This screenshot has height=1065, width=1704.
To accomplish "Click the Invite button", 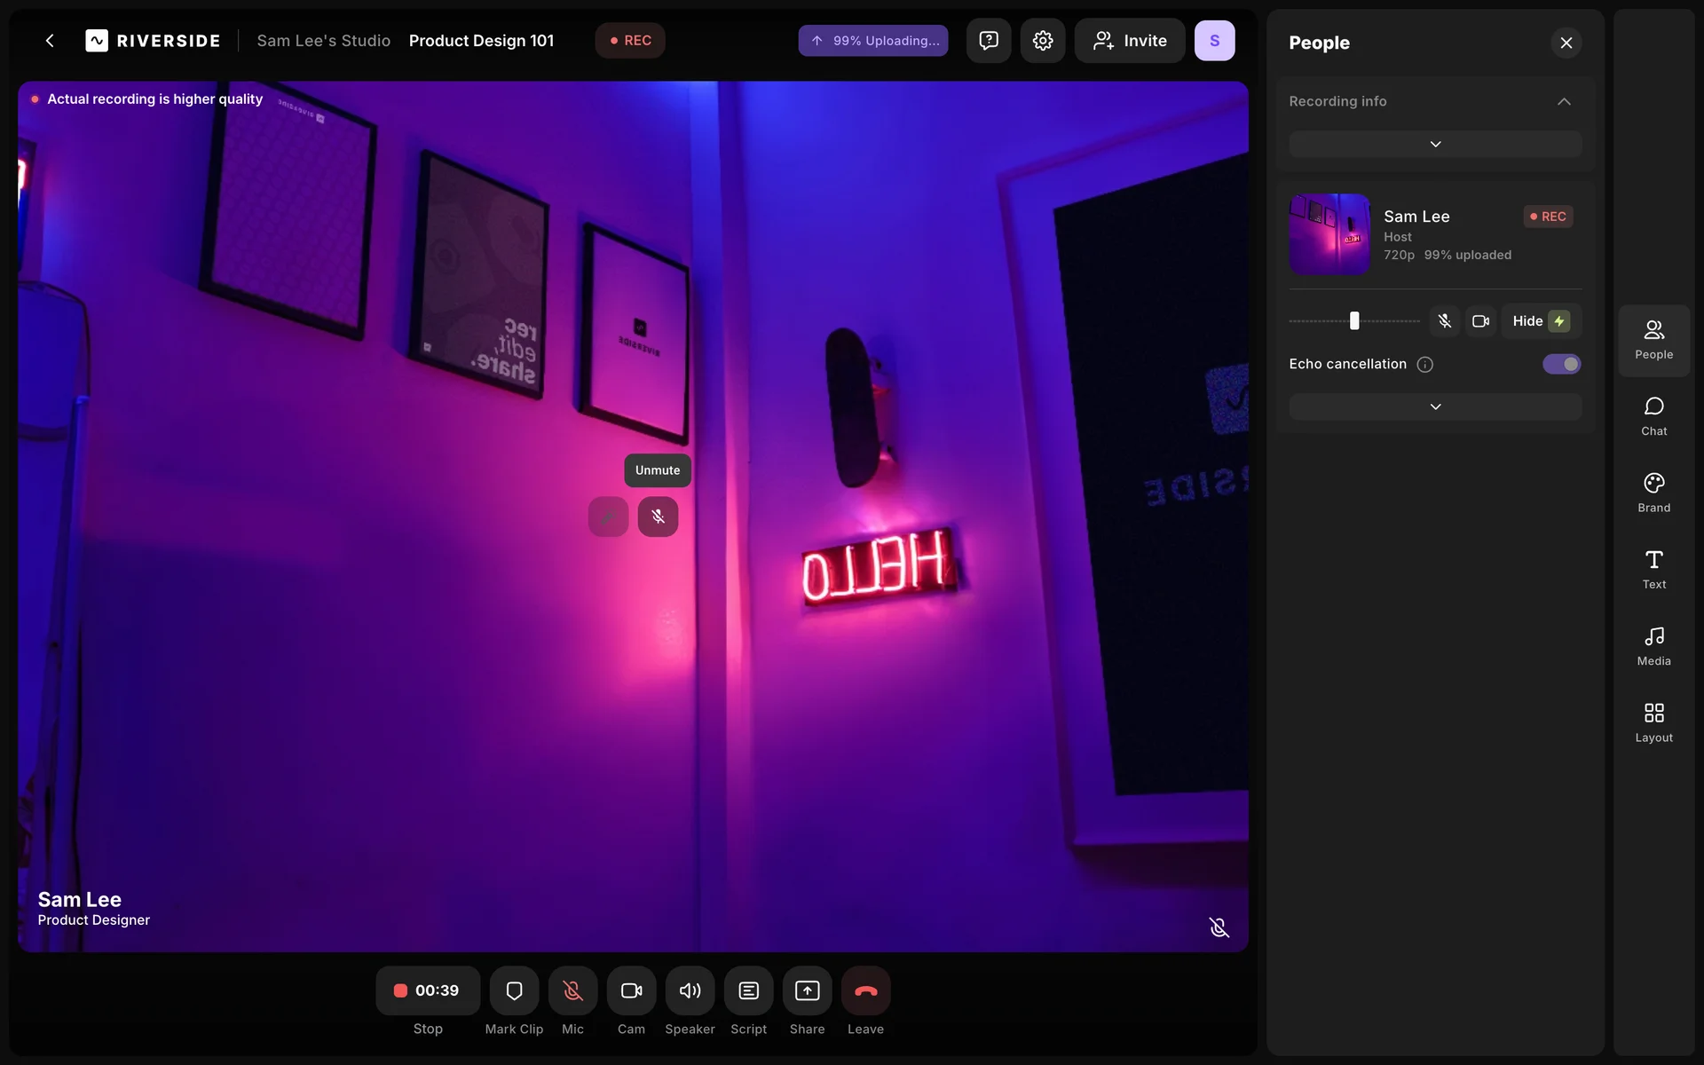I will click(1130, 41).
